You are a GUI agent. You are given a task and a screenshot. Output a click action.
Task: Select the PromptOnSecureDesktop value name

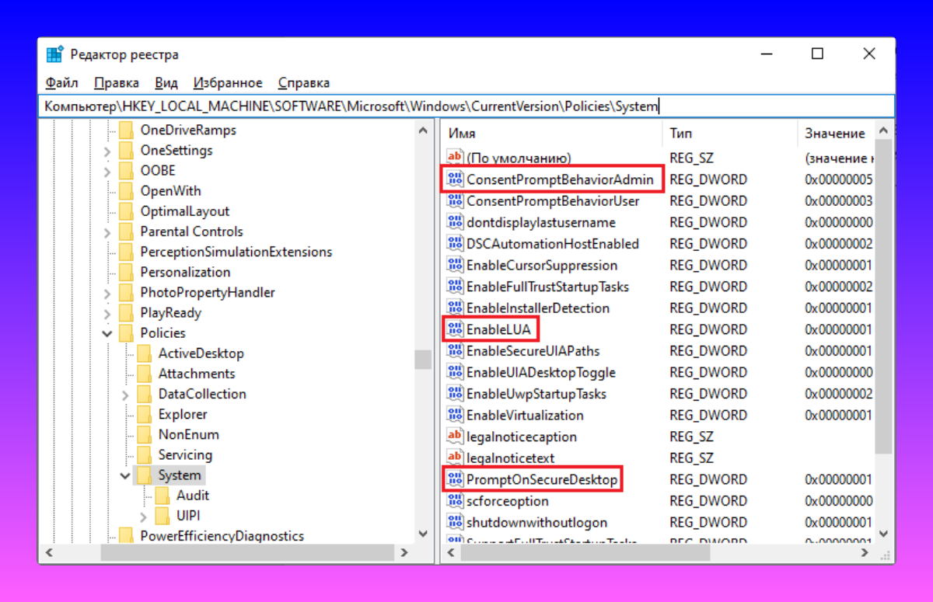click(542, 479)
